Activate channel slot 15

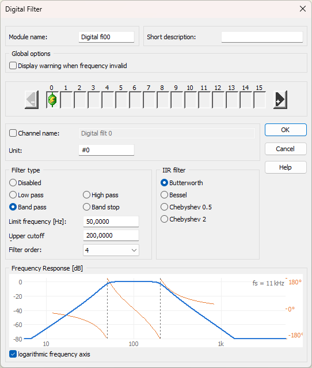260,100
